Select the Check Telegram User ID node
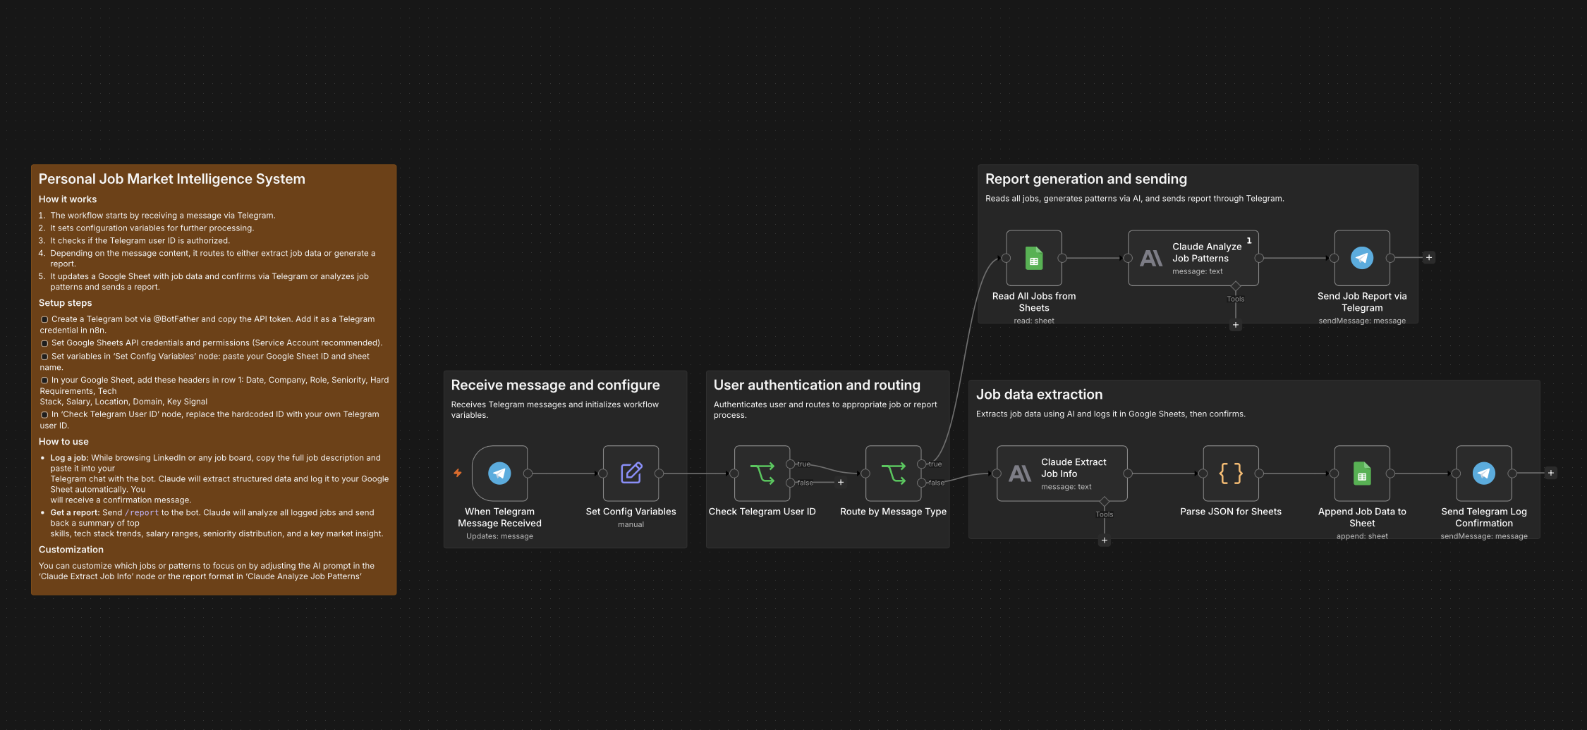The image size is (1587, 730). pos(762,473)
